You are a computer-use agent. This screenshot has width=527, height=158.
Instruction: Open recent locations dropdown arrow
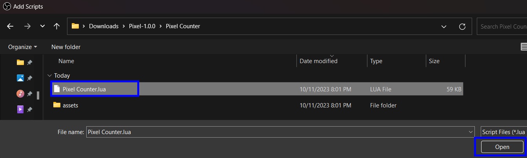point(42,26)
